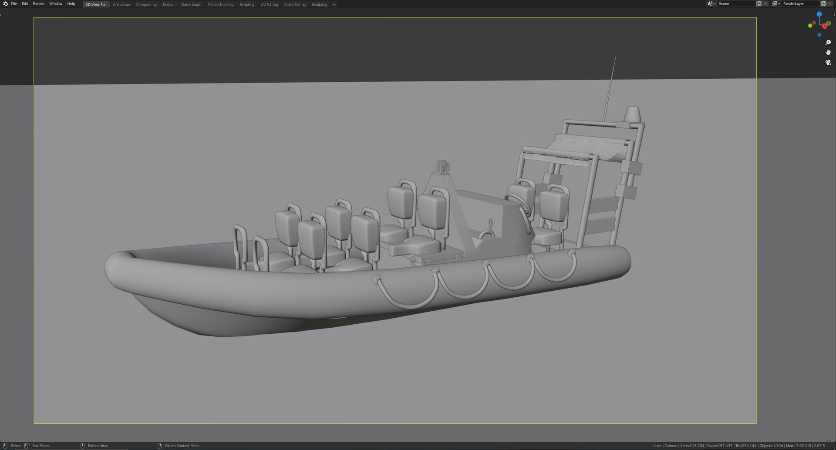The width and height of the screenshot is (836, 450).
Task: Add a new workspace with plus icon
Action: coord(334,4)
